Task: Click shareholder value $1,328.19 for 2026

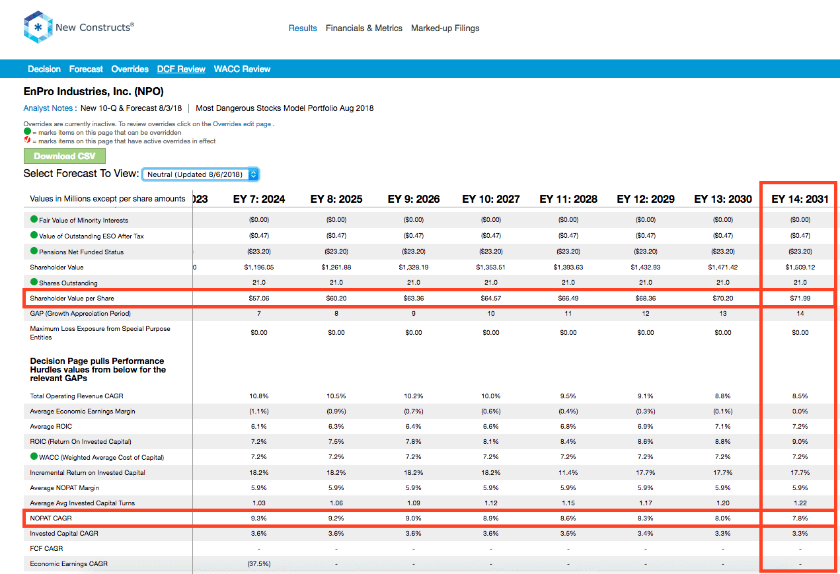Action: (x=414, y=267)
